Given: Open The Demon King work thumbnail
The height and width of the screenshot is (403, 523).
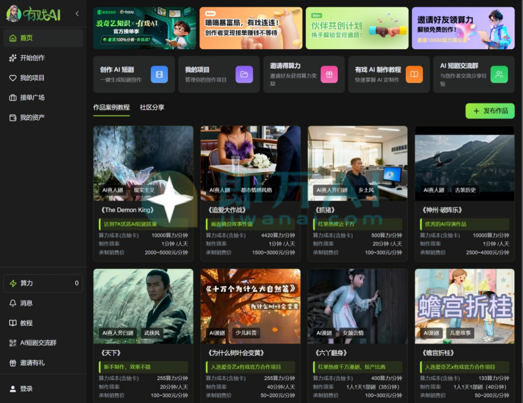Looking at the screenshot, I should (x=143, y=162).
